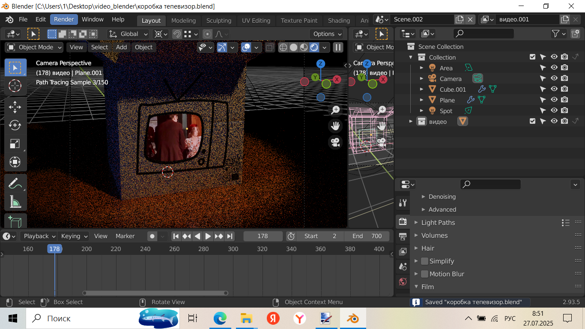Select the Rotate tool in toolbar
The width and height of the screenshot is (585, 329).
pos(15,125)
